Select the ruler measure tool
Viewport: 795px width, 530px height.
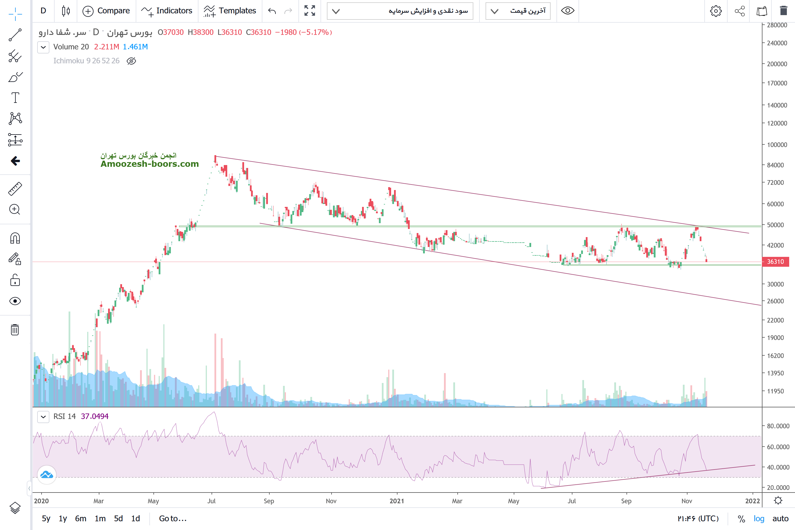[x=15, y=189]
